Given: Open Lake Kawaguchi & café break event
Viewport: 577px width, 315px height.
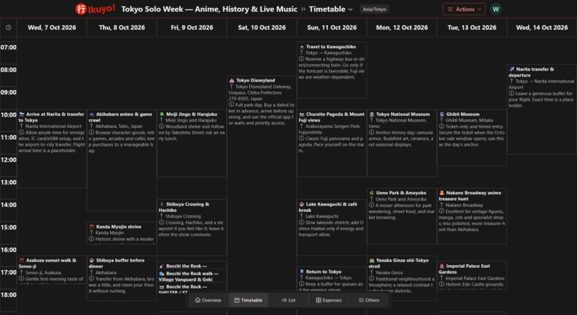Looking at the screenshot, I should tap(331, 227).
